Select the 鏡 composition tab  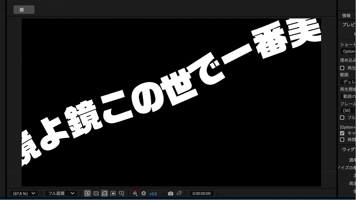[24, 10]
